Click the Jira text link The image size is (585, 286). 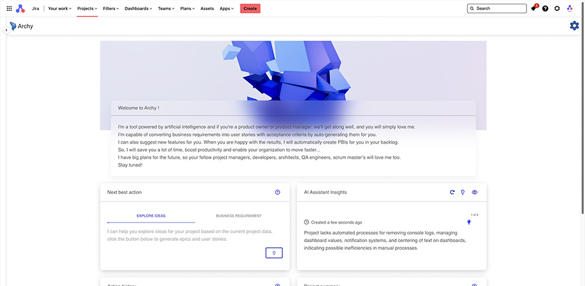click(x=36, y=8)
